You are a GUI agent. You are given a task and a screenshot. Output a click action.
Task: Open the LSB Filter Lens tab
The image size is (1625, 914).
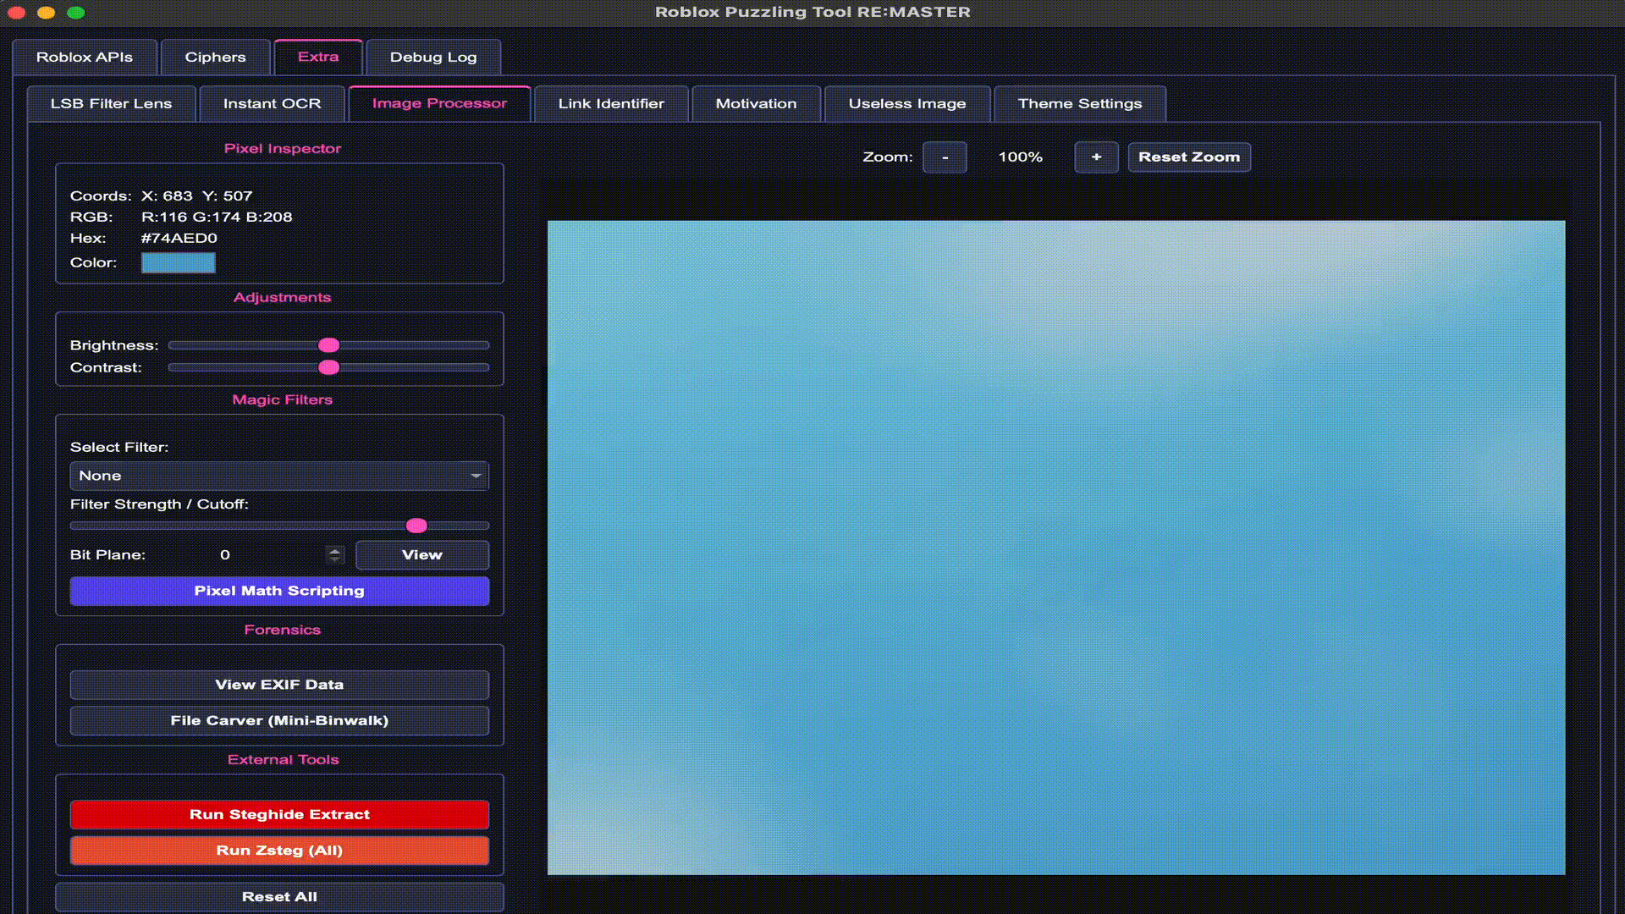111,104
